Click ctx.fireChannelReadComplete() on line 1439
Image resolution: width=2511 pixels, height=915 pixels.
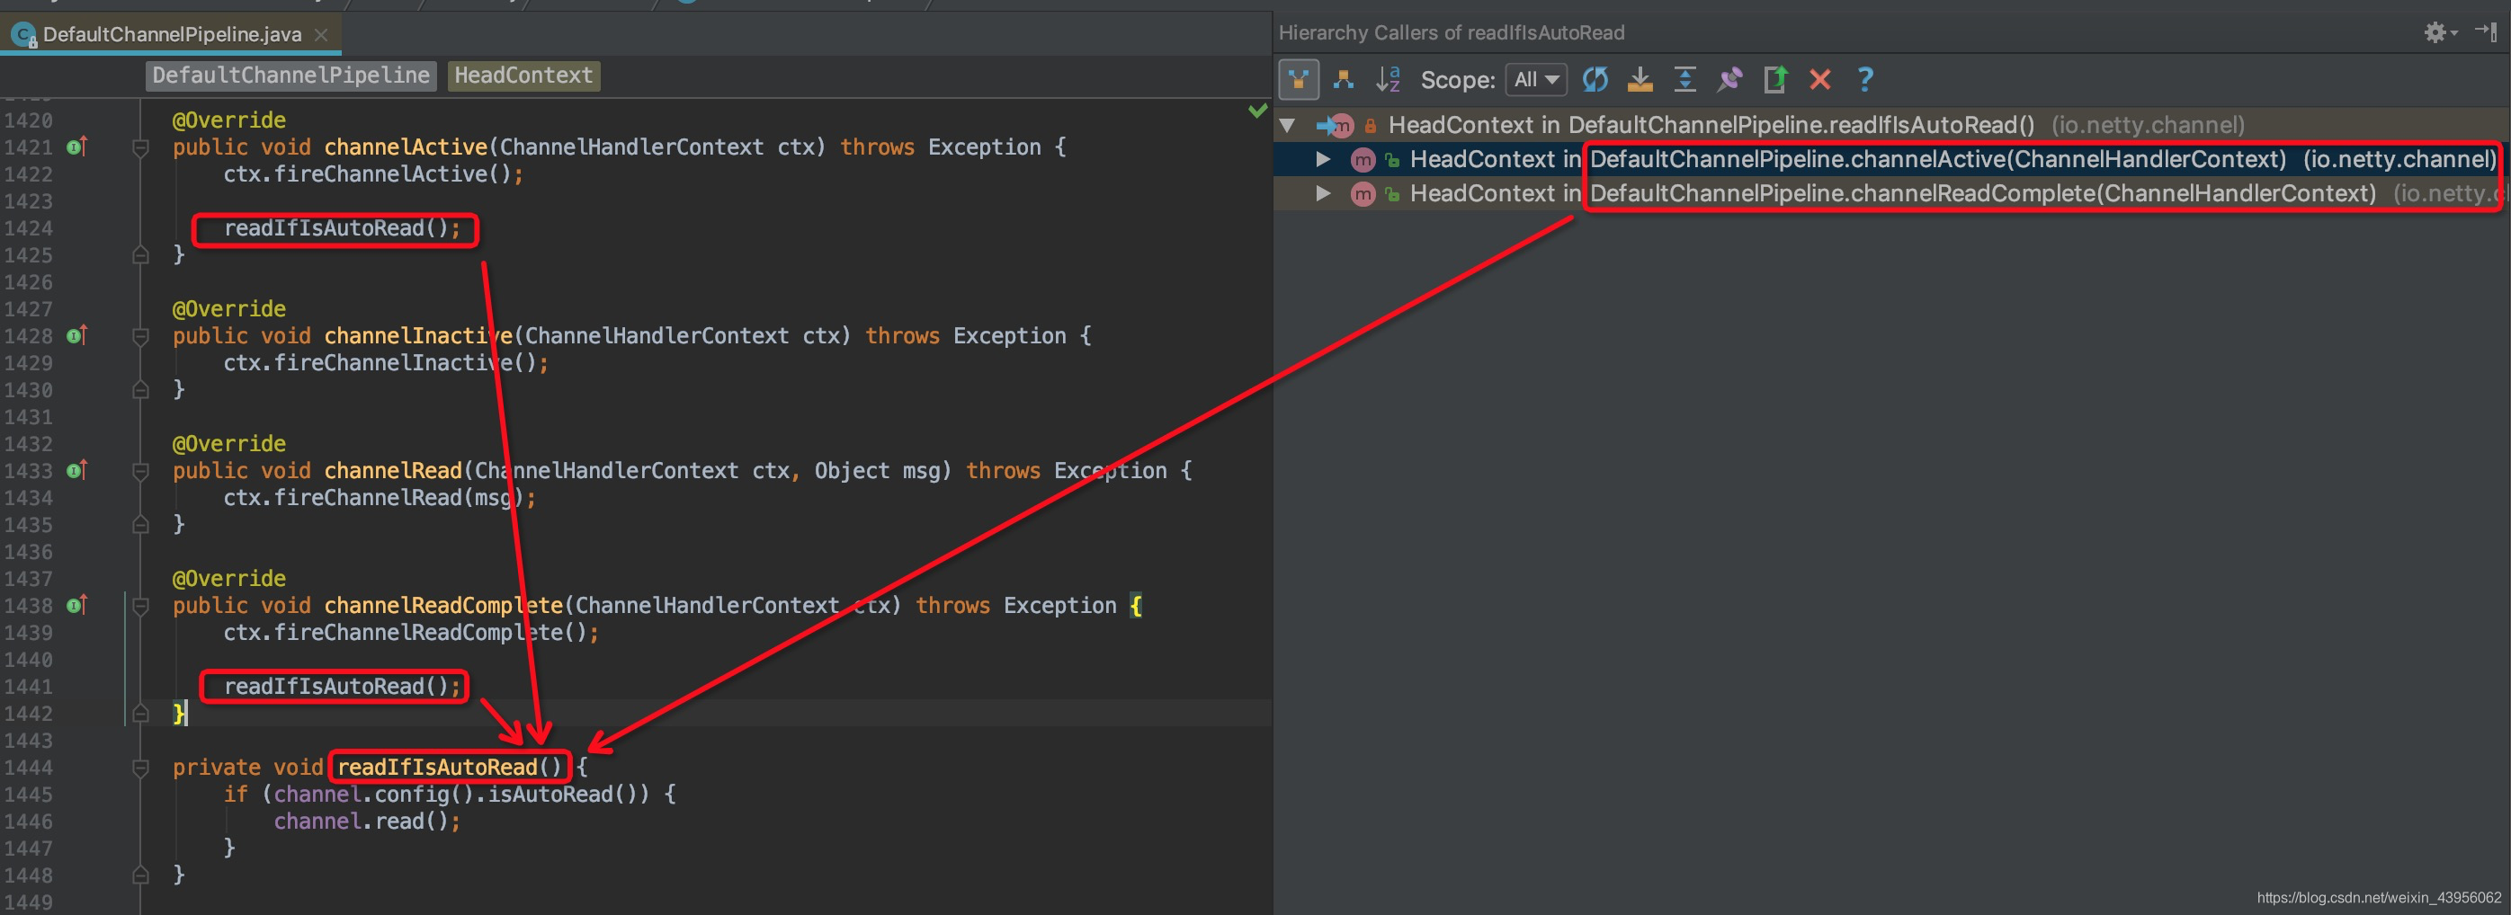pos(411,633)
